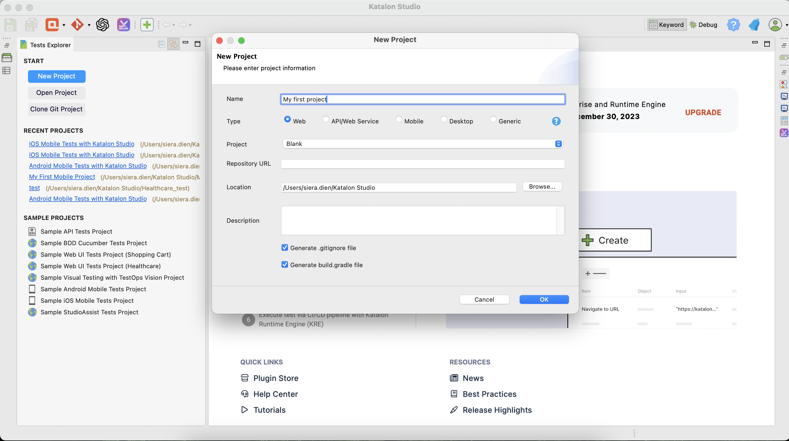Image resolution: width=789 pixels, height=441 pixels.
Task: Switch to the Keyword perspective
Action: [667, 25]
